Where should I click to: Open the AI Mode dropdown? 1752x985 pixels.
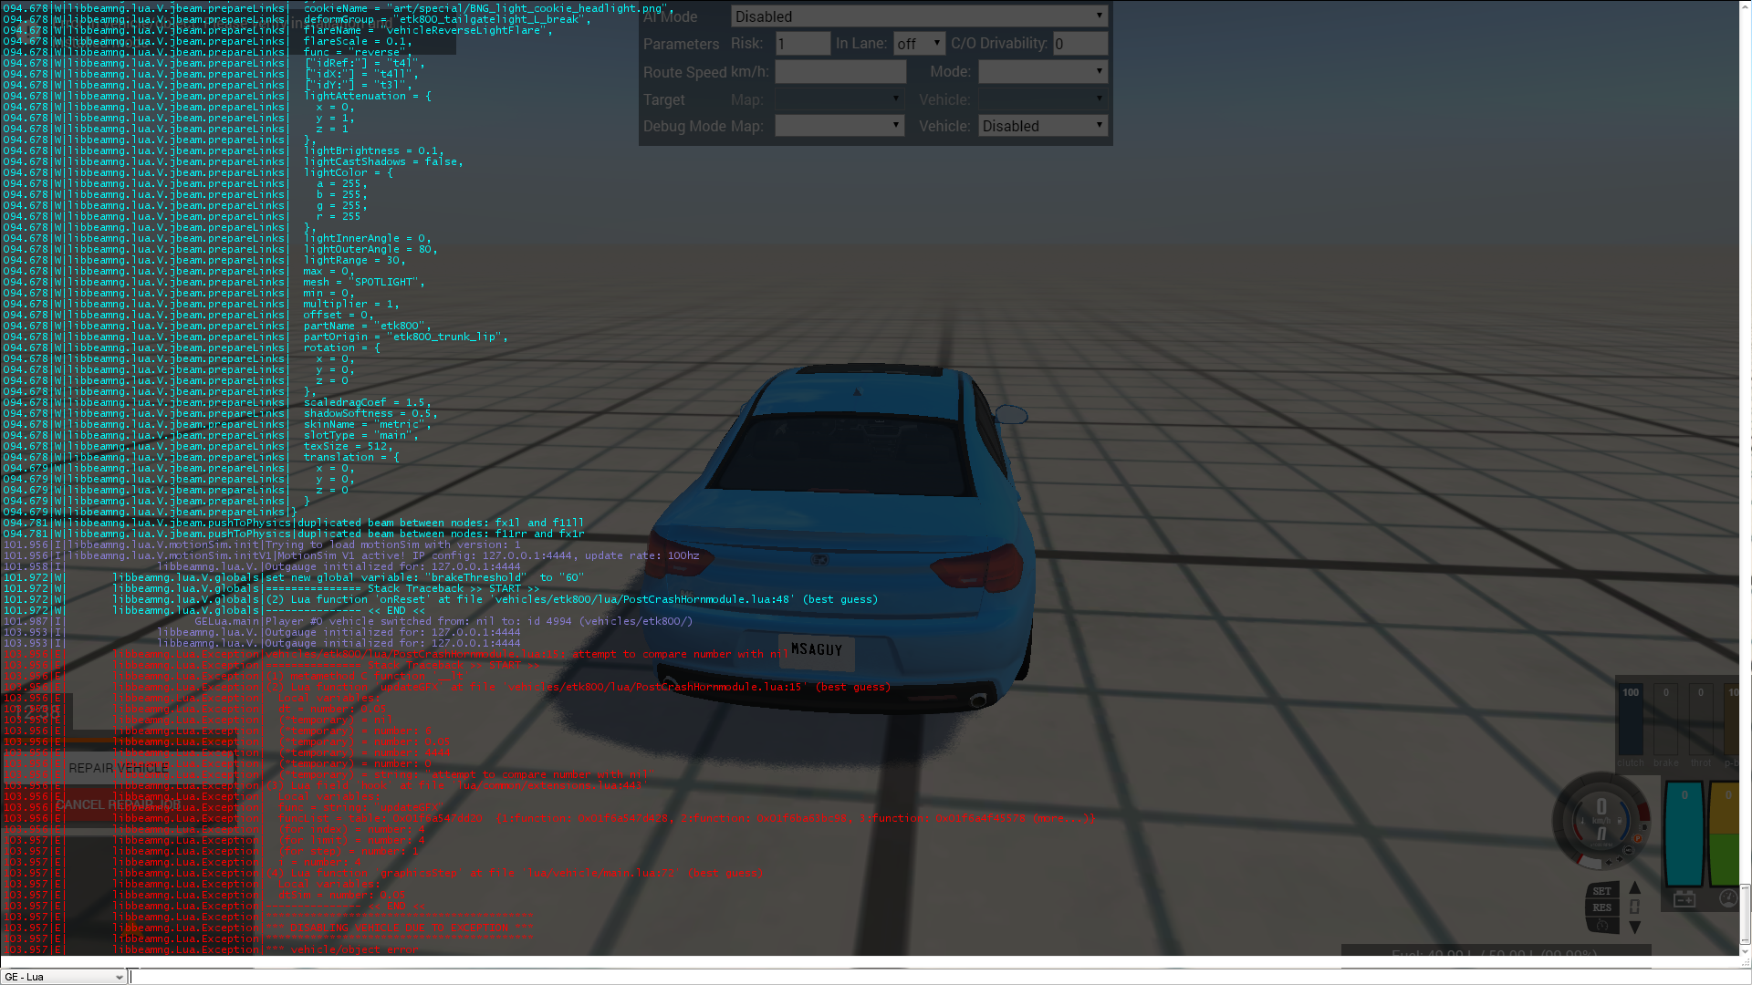pos(919,16)
